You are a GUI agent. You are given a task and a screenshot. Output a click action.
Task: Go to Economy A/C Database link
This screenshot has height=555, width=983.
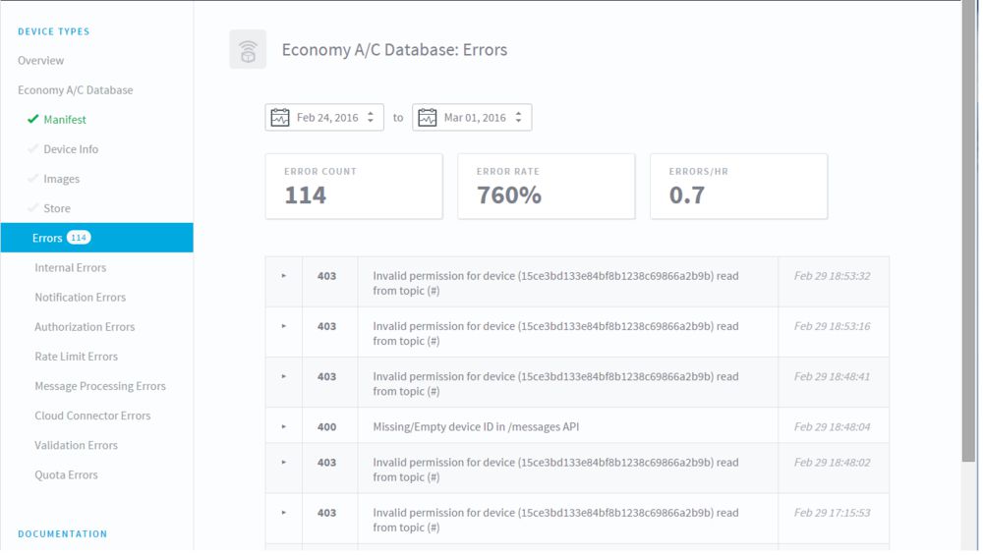[x=76, y=90]
